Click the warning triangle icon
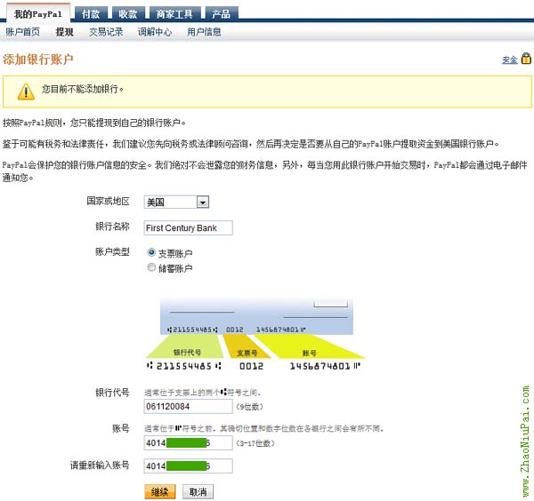Screen dimensions: 534x501 [26, 91]
